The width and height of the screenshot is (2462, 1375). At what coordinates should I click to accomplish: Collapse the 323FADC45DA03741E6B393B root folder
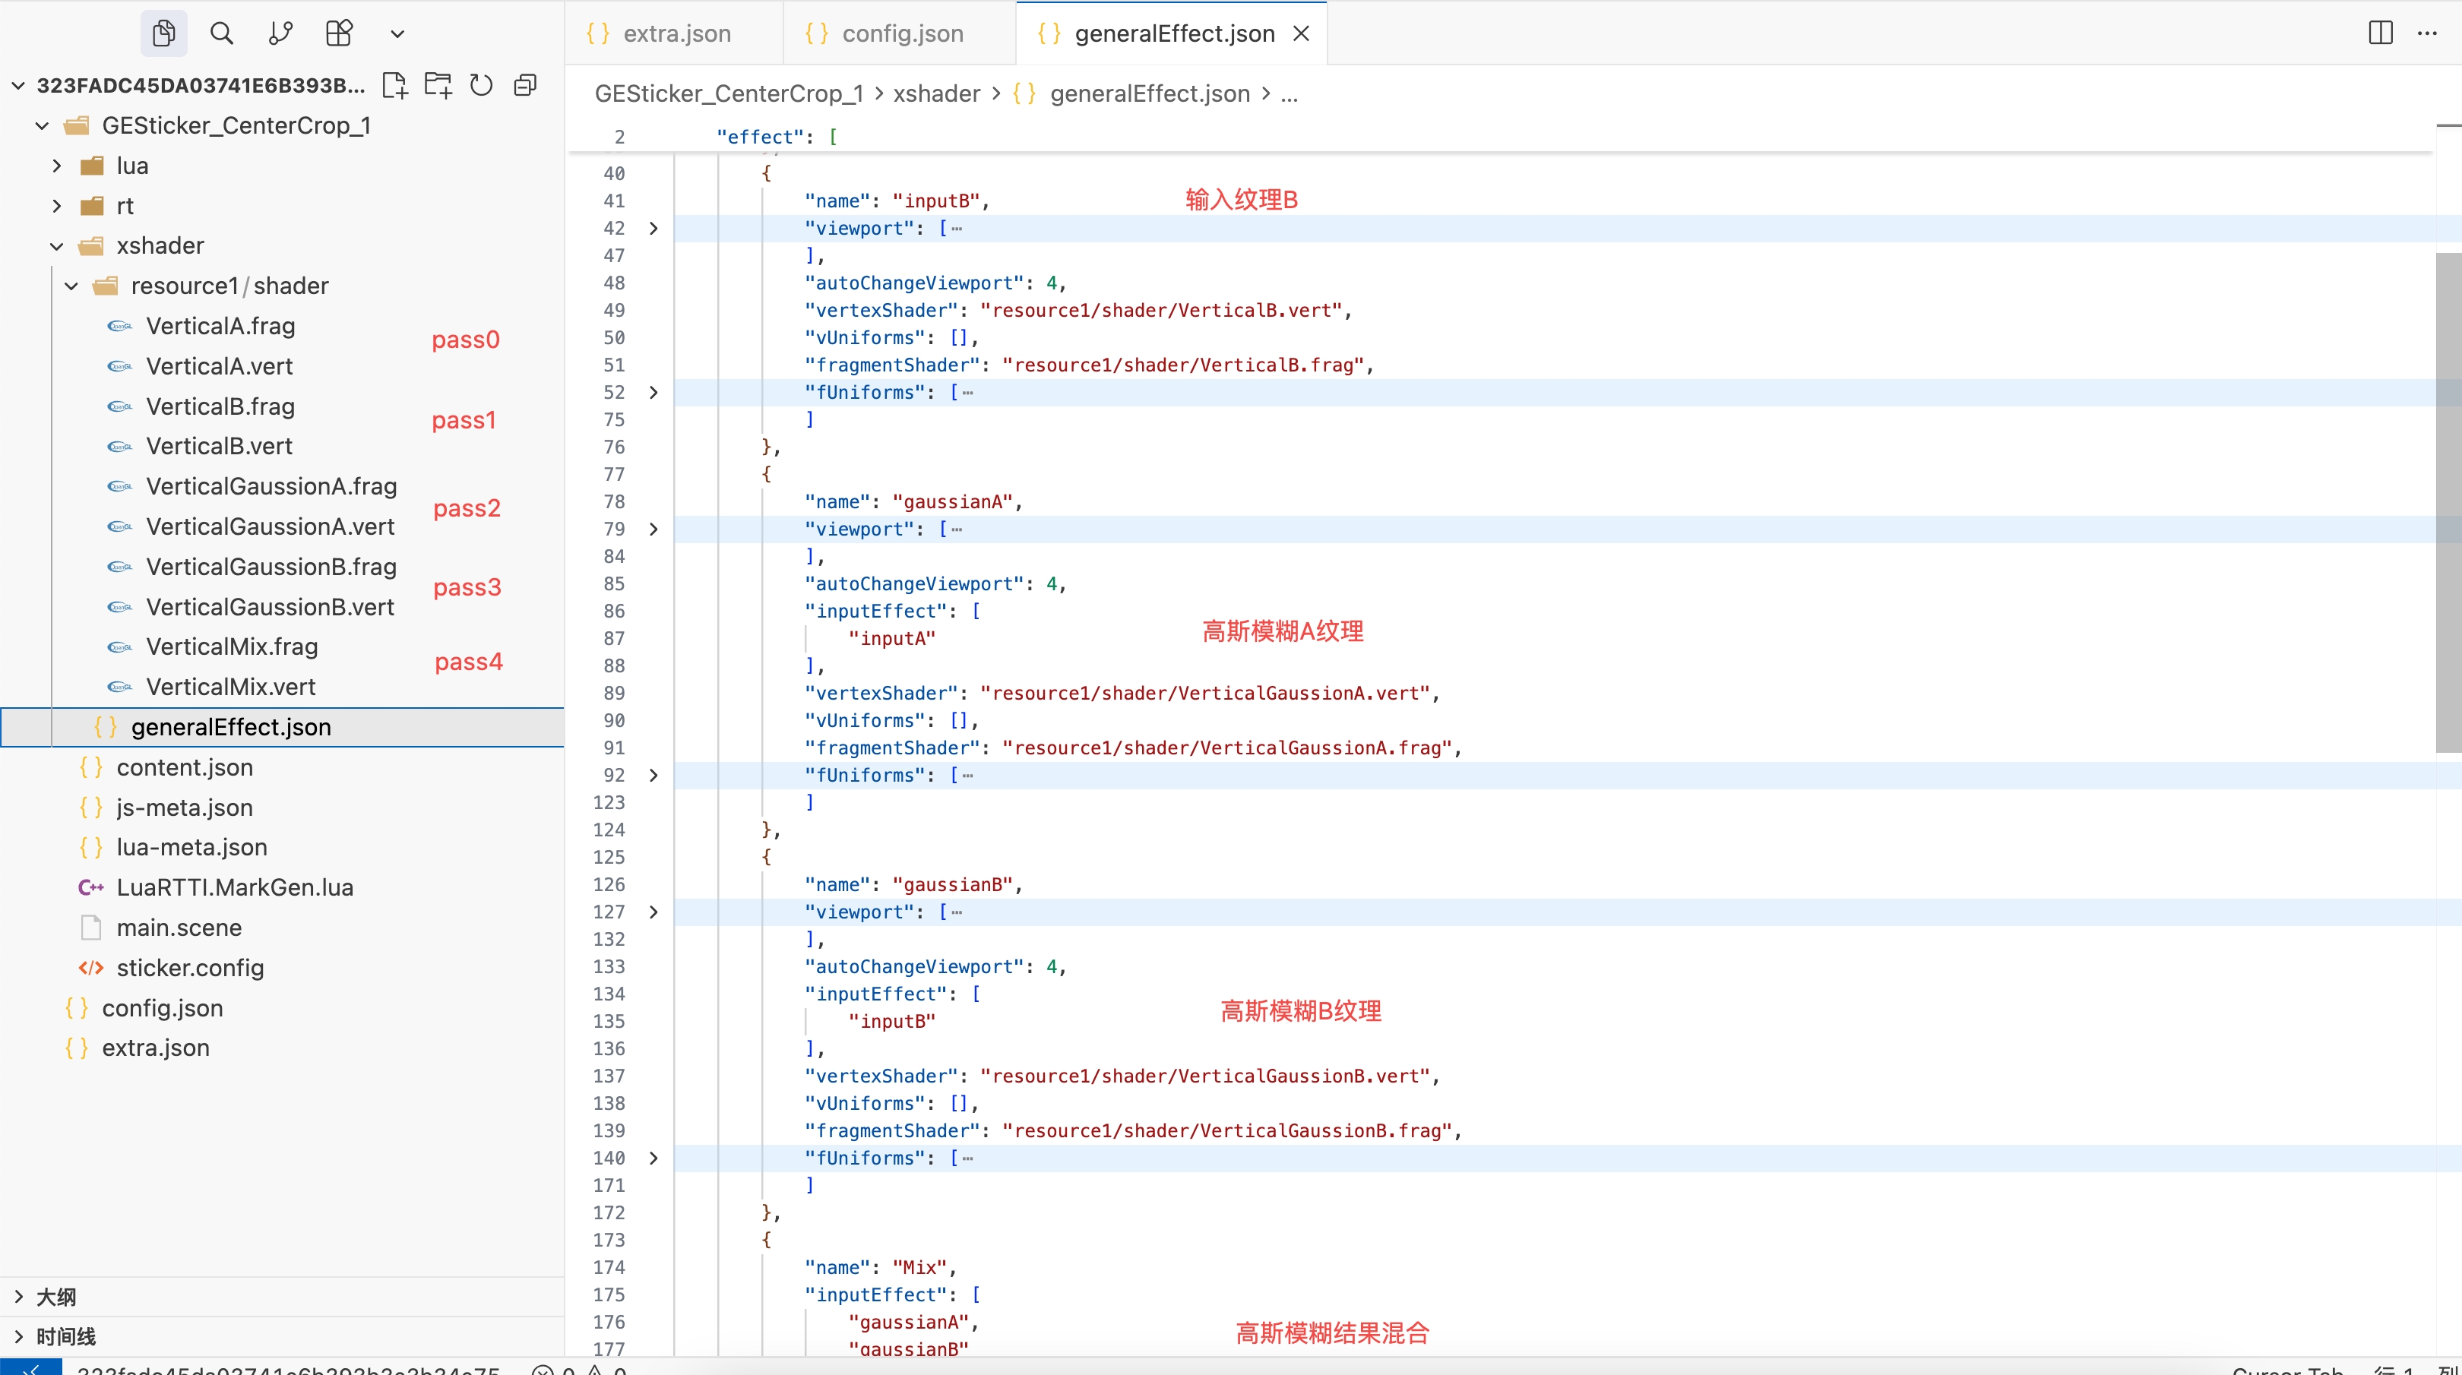coord(18,85)
